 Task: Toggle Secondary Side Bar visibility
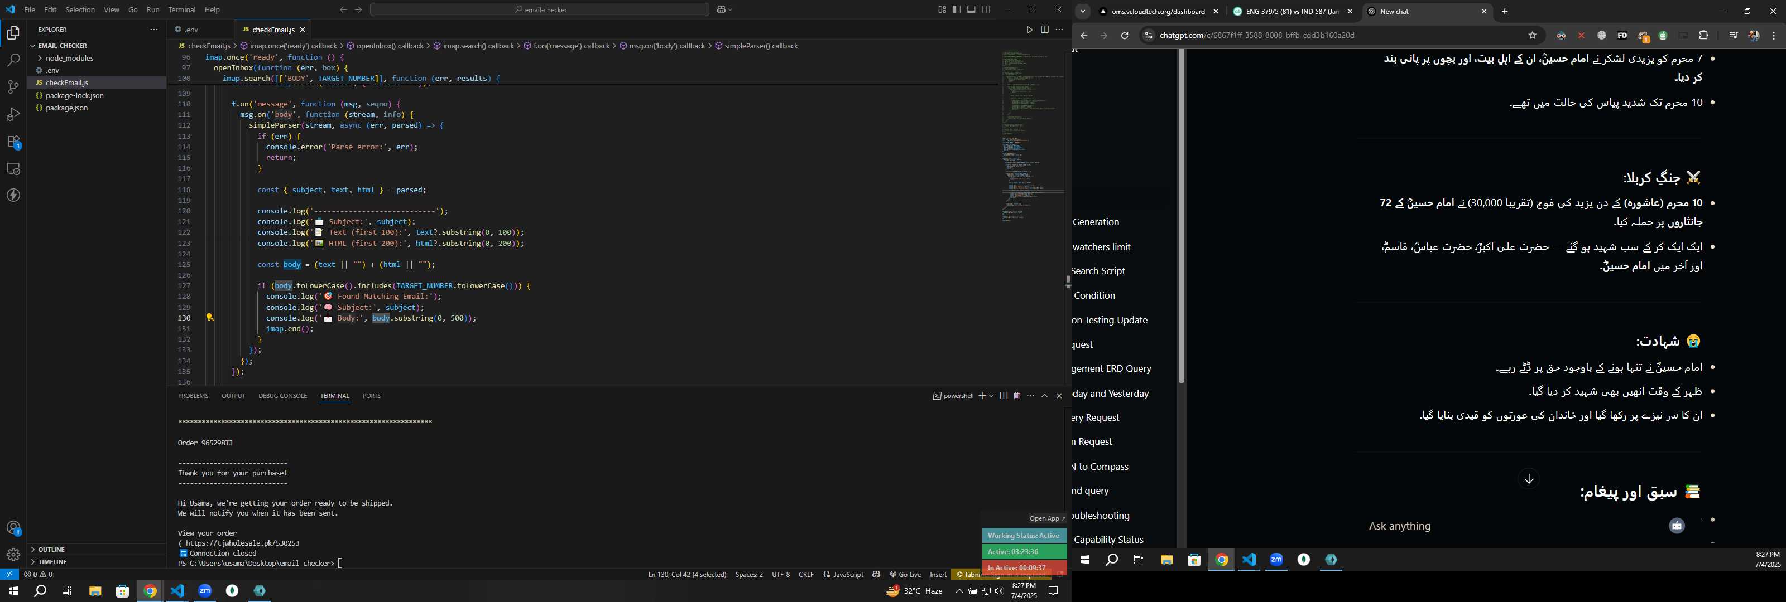986,9
